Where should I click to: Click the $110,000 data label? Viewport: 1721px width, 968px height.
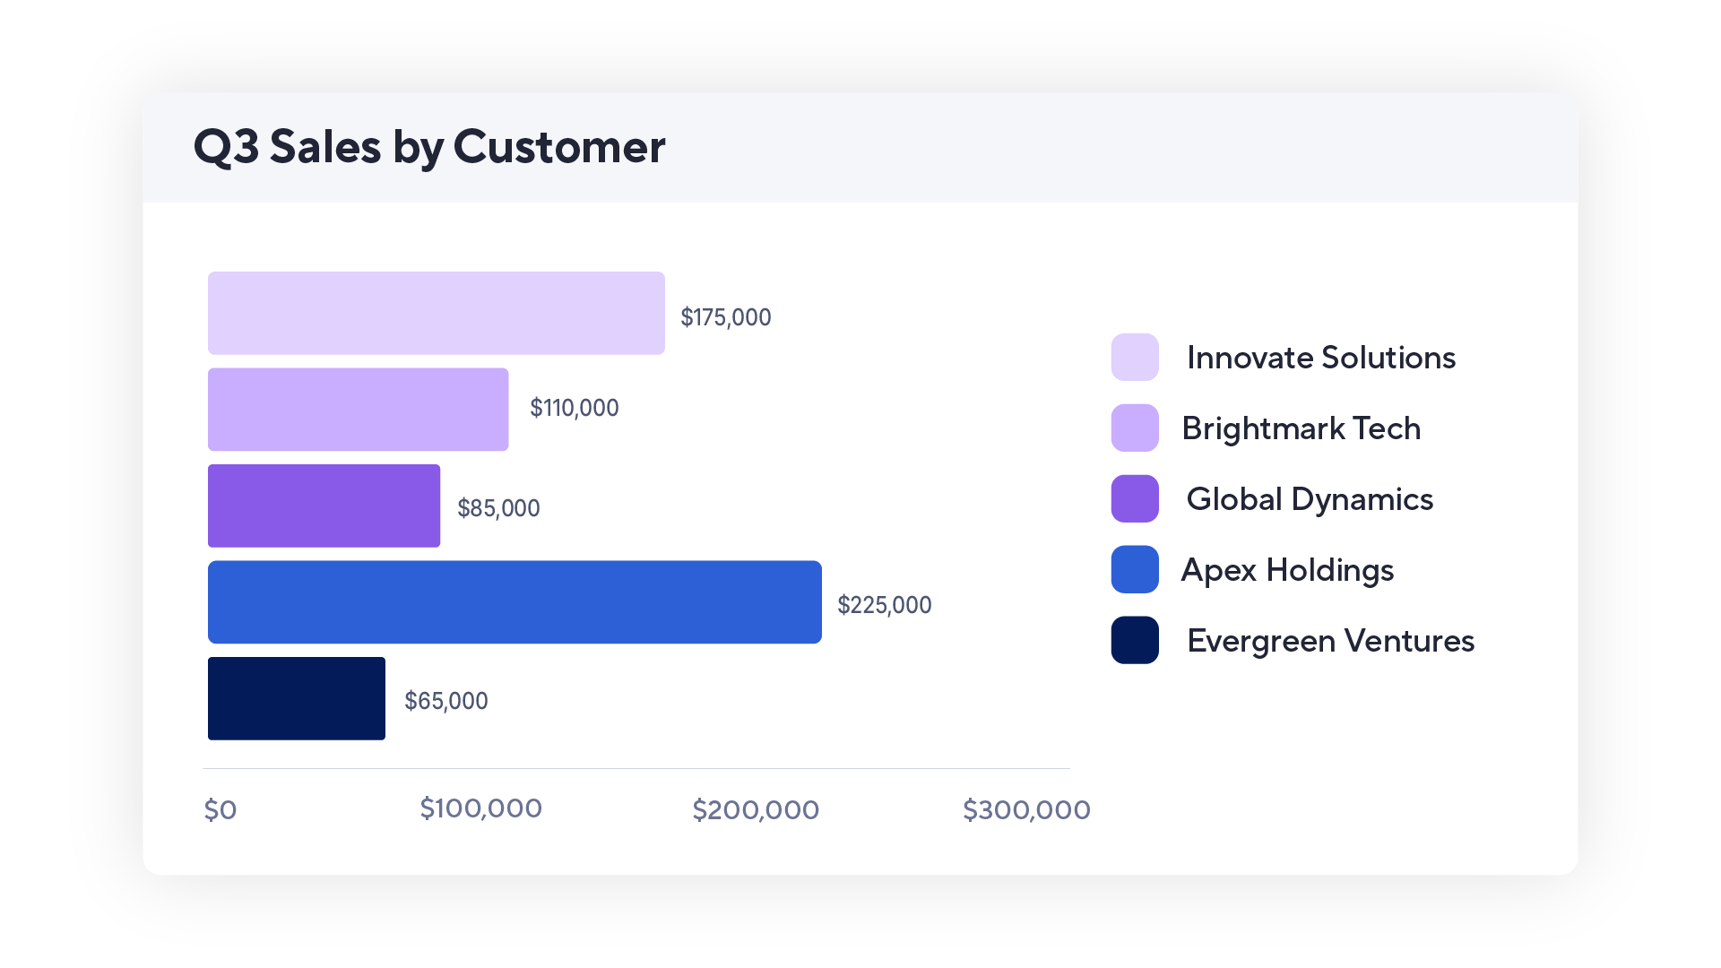pos(574,408)
